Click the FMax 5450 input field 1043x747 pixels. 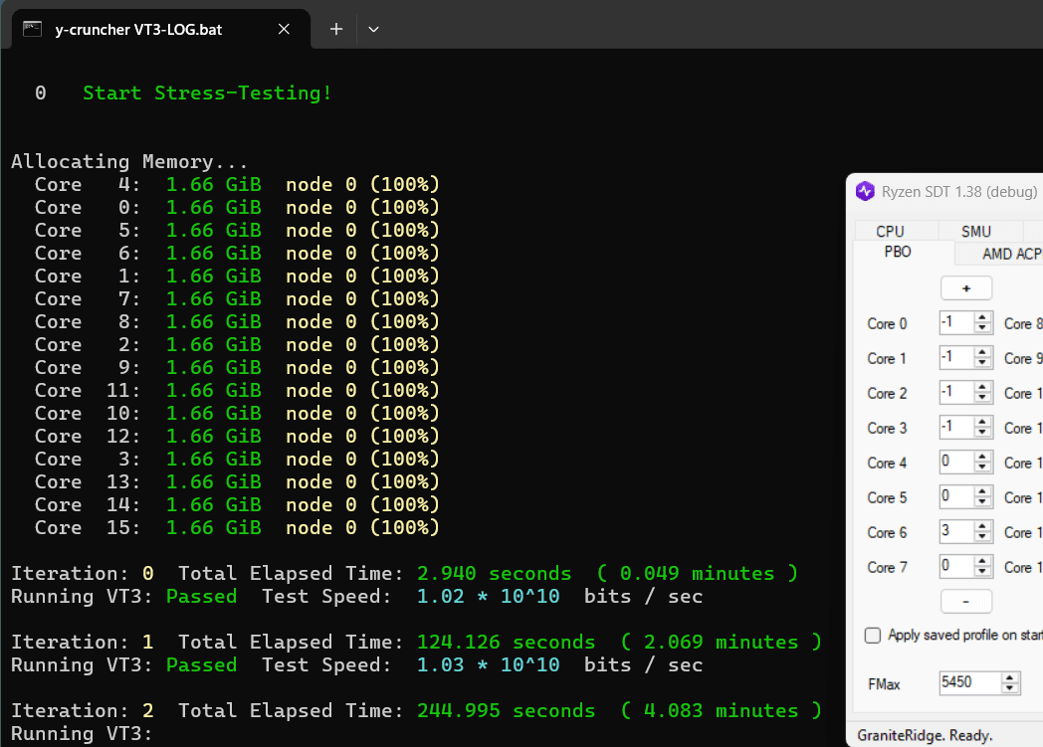969,682
